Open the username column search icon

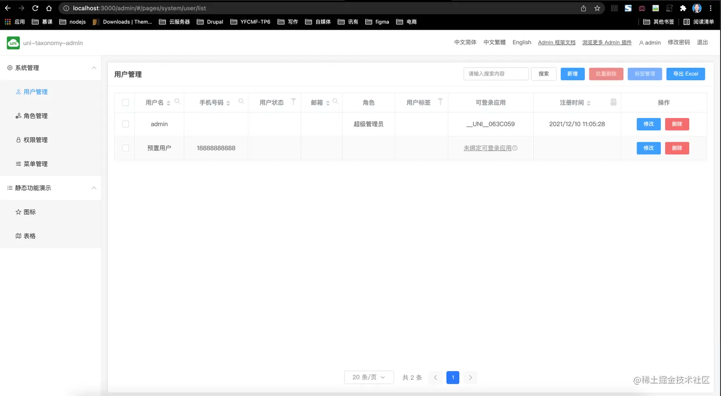point(177,101)
